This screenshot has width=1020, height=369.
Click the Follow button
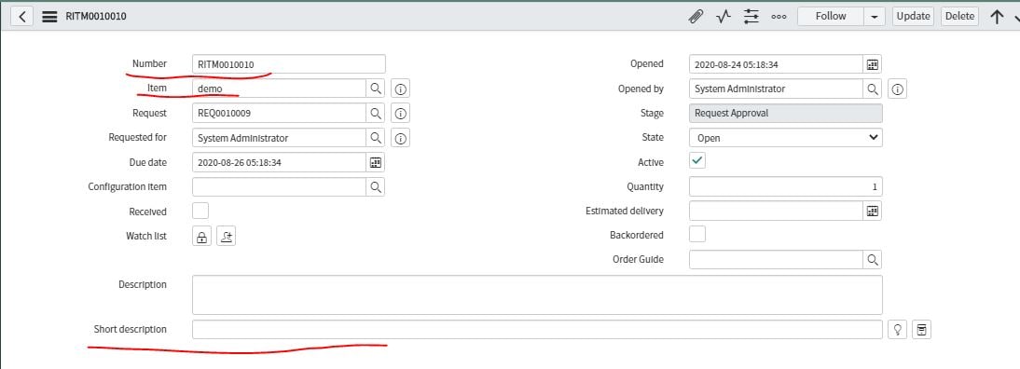[831, 16]
